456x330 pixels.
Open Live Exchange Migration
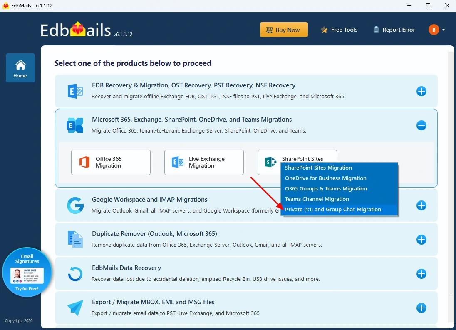[204, 162]
